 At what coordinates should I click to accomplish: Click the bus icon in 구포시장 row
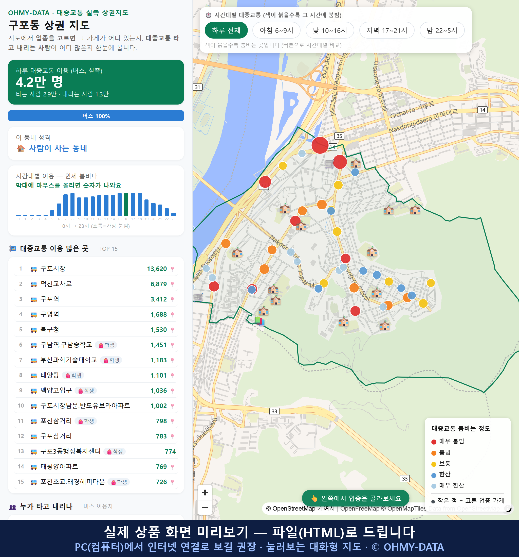(33, 269)
